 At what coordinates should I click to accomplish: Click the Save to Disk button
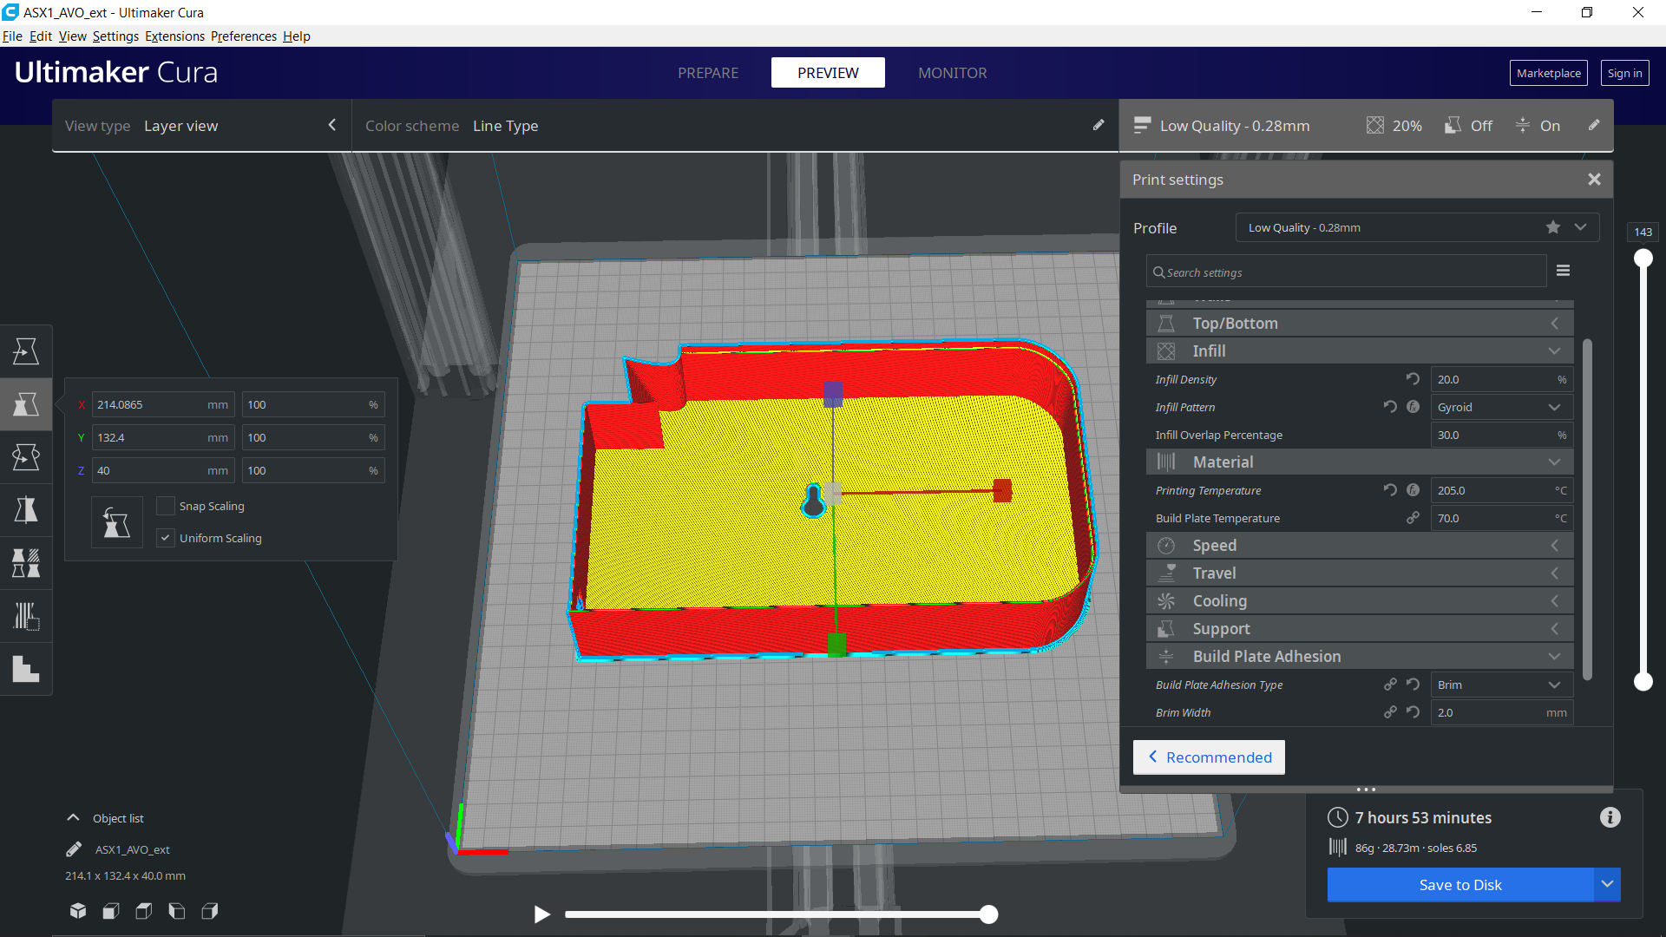coord(1459,885)
